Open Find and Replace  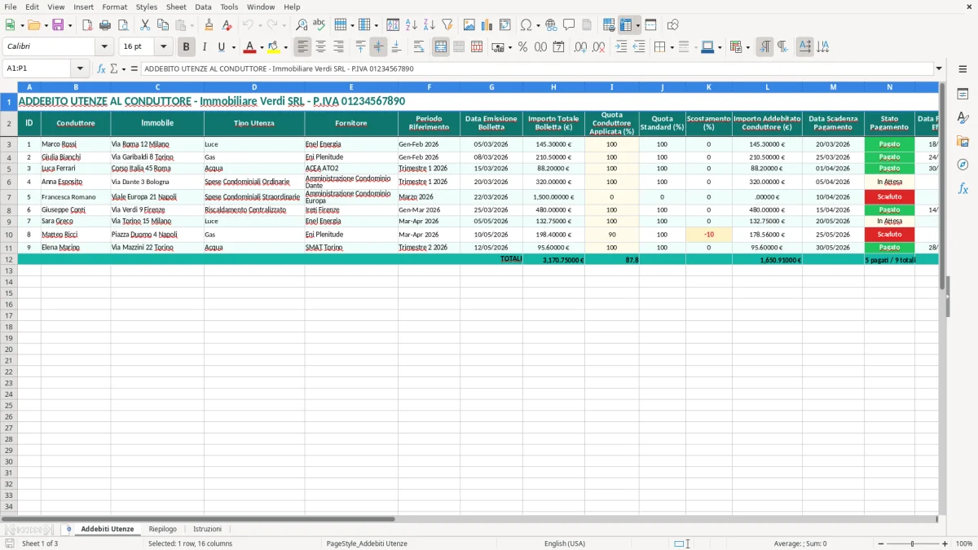[x=302, y=25]
